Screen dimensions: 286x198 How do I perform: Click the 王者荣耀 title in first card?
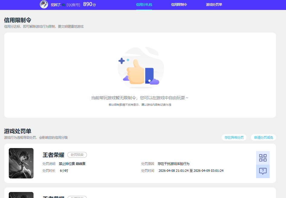(53, 155)
